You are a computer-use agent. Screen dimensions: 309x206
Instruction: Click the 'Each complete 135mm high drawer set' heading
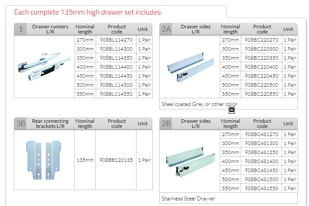coord(88,12)
